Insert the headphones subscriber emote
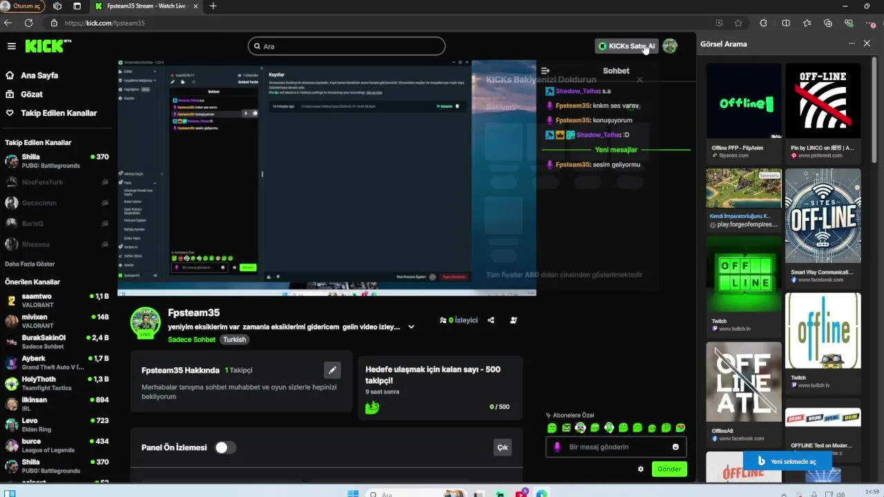Image resolution: width=884 pixels, height=497 pixels. [x=609, y=428]
